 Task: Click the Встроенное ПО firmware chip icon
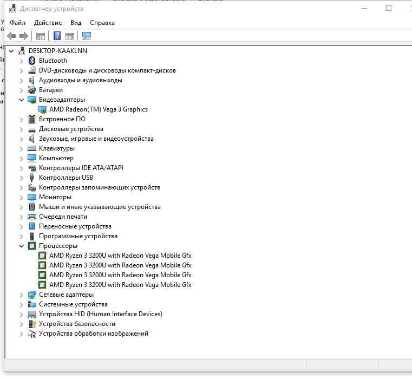(x=32, y=119)
